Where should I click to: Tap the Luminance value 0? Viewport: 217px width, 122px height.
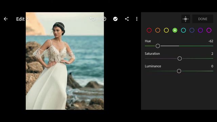pos(212,66)
